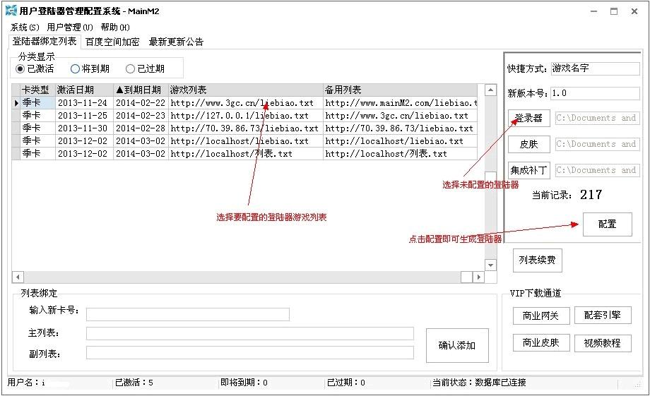Switch to the 最新更新公告 tab
Image resolution: width=650 pixels, height=396 pixels.
pyautogui.click(x=176, y=42)
